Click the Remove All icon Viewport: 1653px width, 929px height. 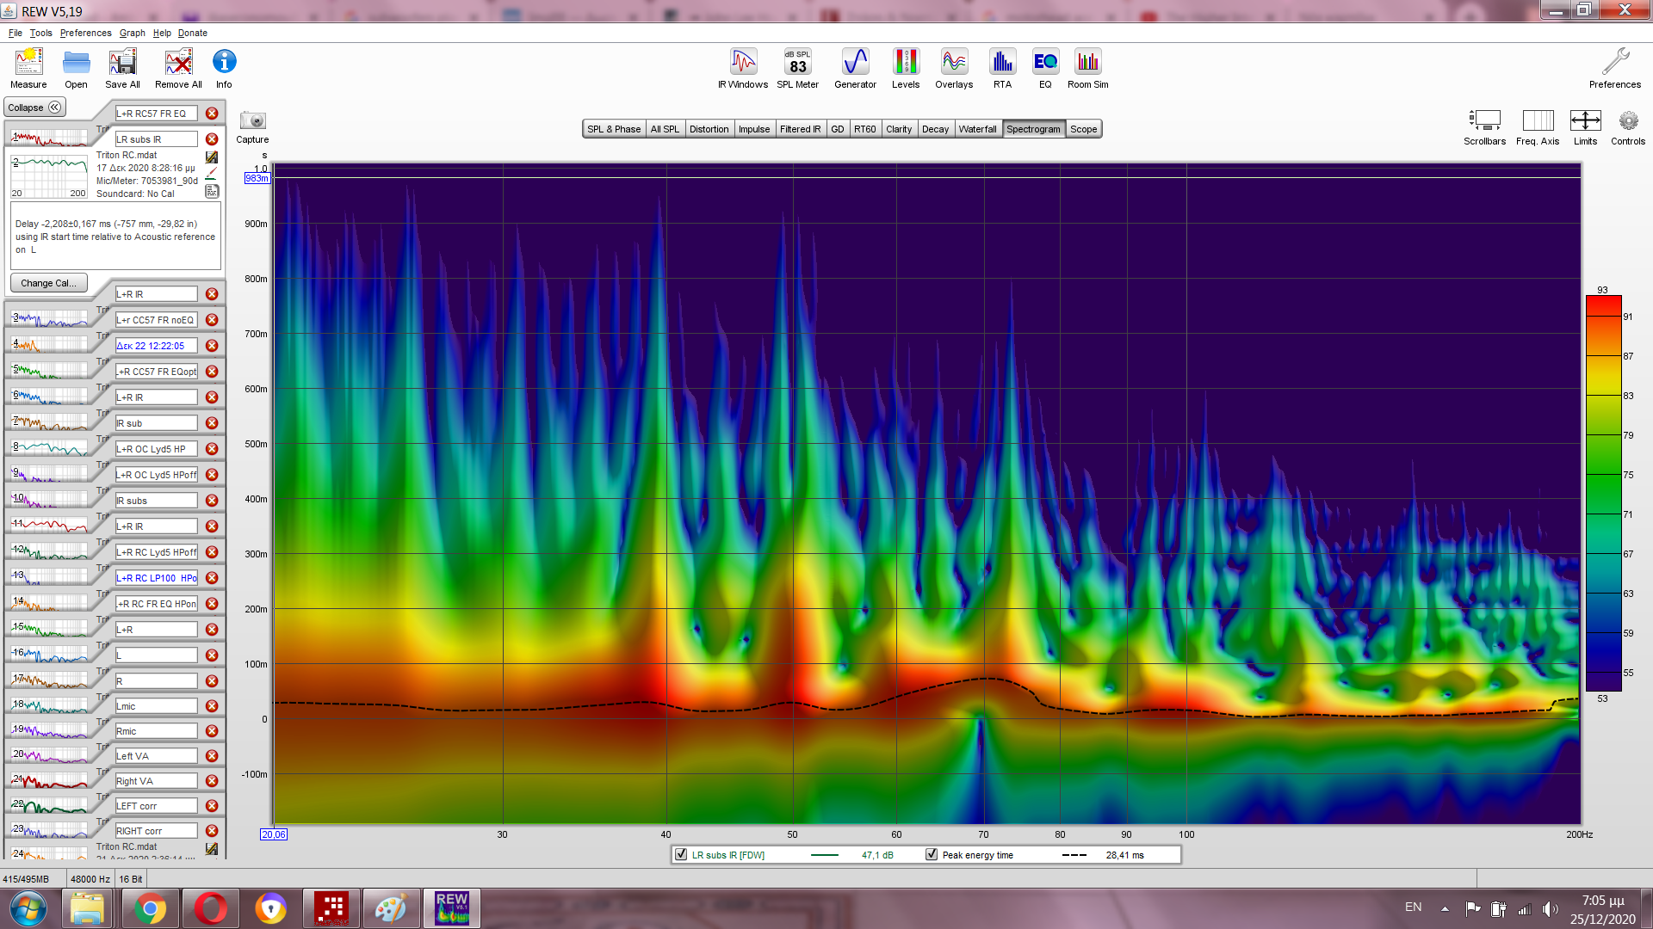click(x=178, y=62)
